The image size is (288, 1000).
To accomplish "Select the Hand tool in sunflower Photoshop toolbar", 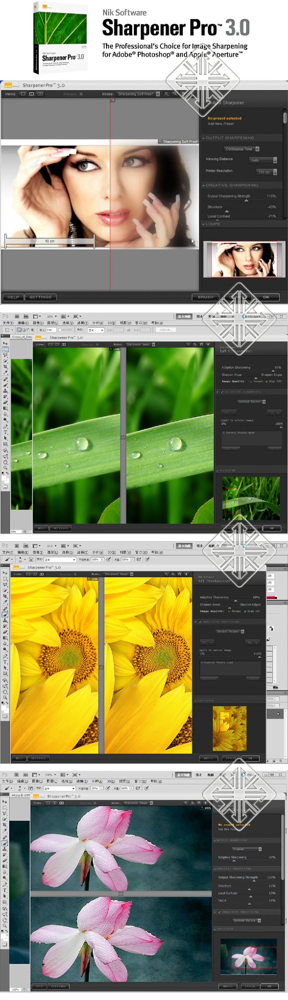I will (x=5, y=691).
